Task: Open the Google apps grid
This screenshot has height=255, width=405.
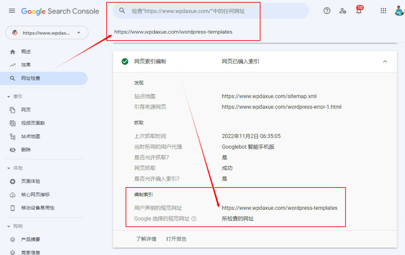Action: [x=383, y=11]
